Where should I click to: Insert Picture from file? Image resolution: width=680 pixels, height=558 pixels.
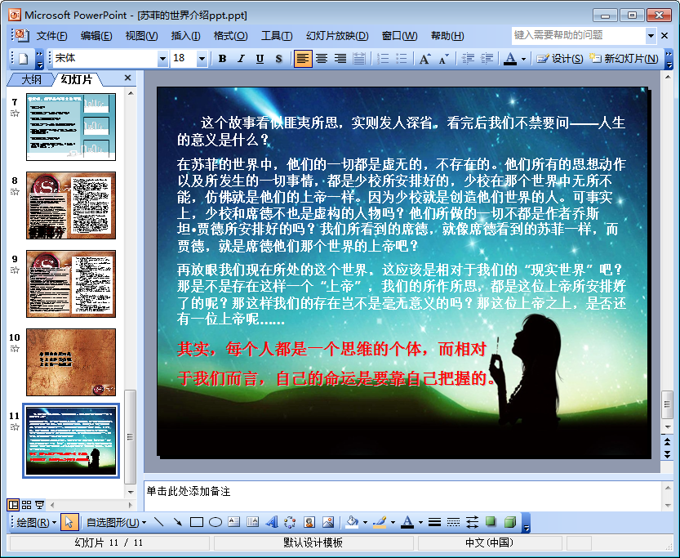pyautogui.click(x=328, y=522)
